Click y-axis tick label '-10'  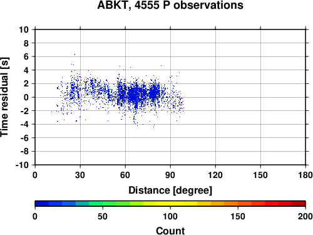(x=23, y=165)
